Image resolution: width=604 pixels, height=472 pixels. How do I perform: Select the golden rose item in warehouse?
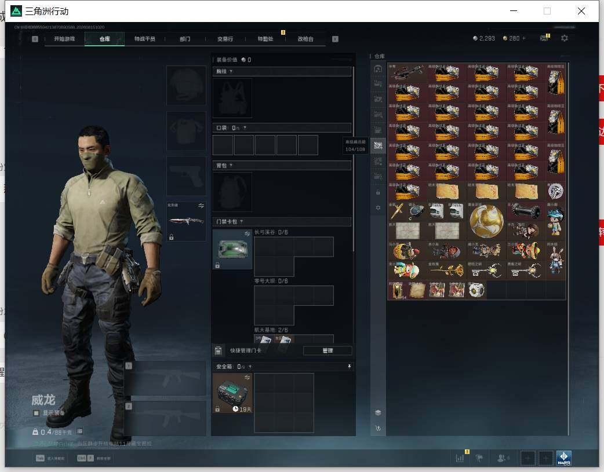[447, 270]
